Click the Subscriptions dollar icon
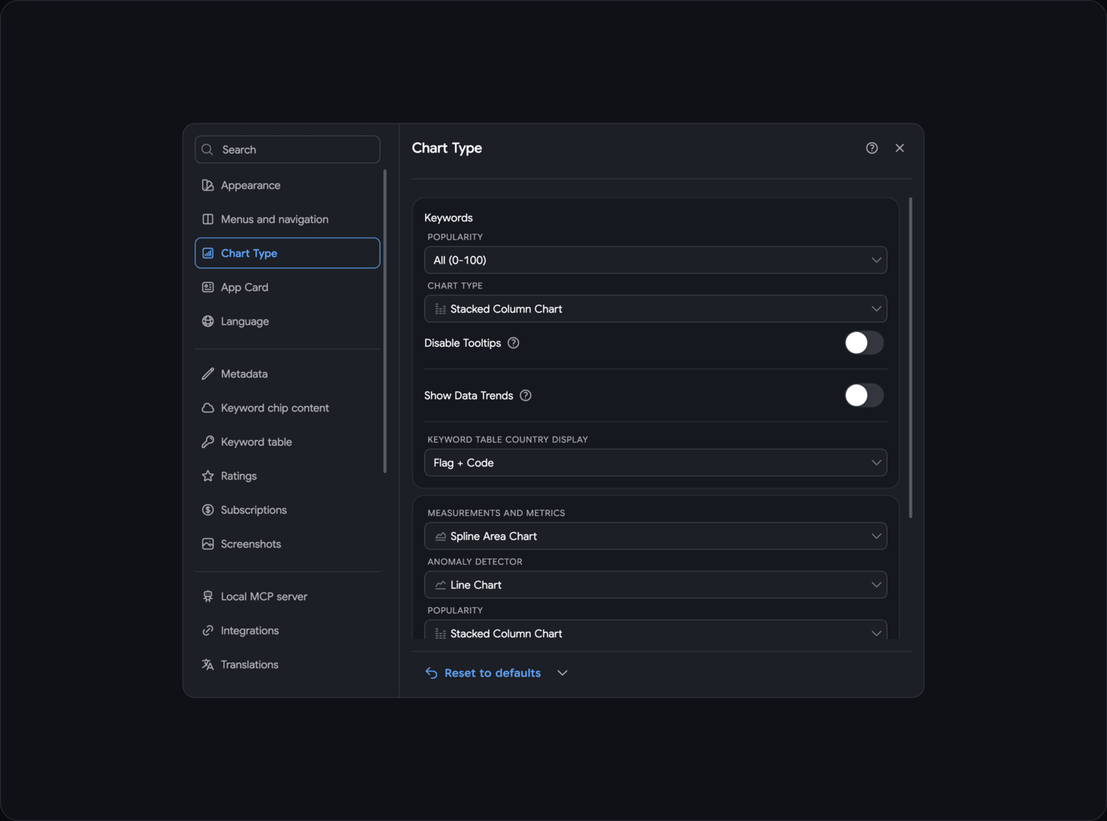Viewport: 1107px width, 821px height. [x=208, y=510]
